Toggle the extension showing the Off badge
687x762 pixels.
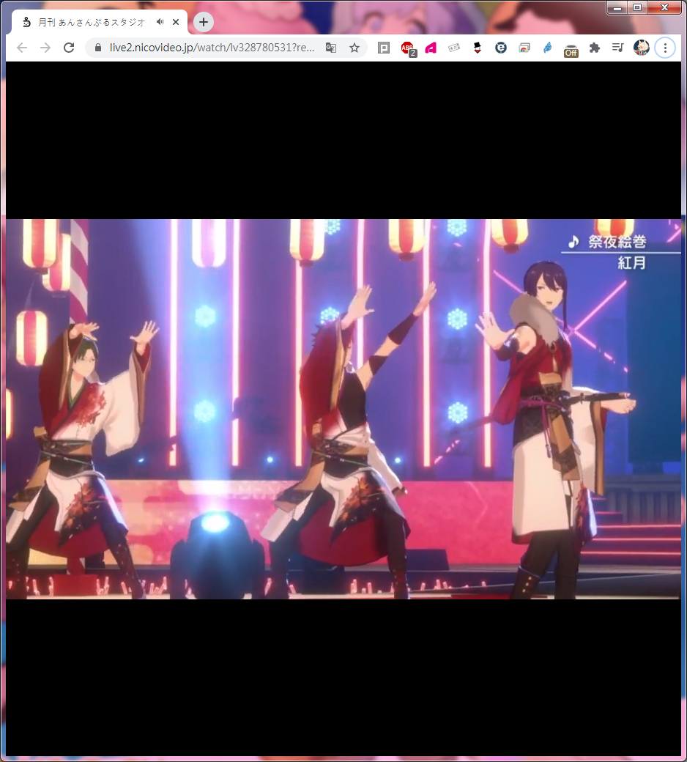pos(571,49)
